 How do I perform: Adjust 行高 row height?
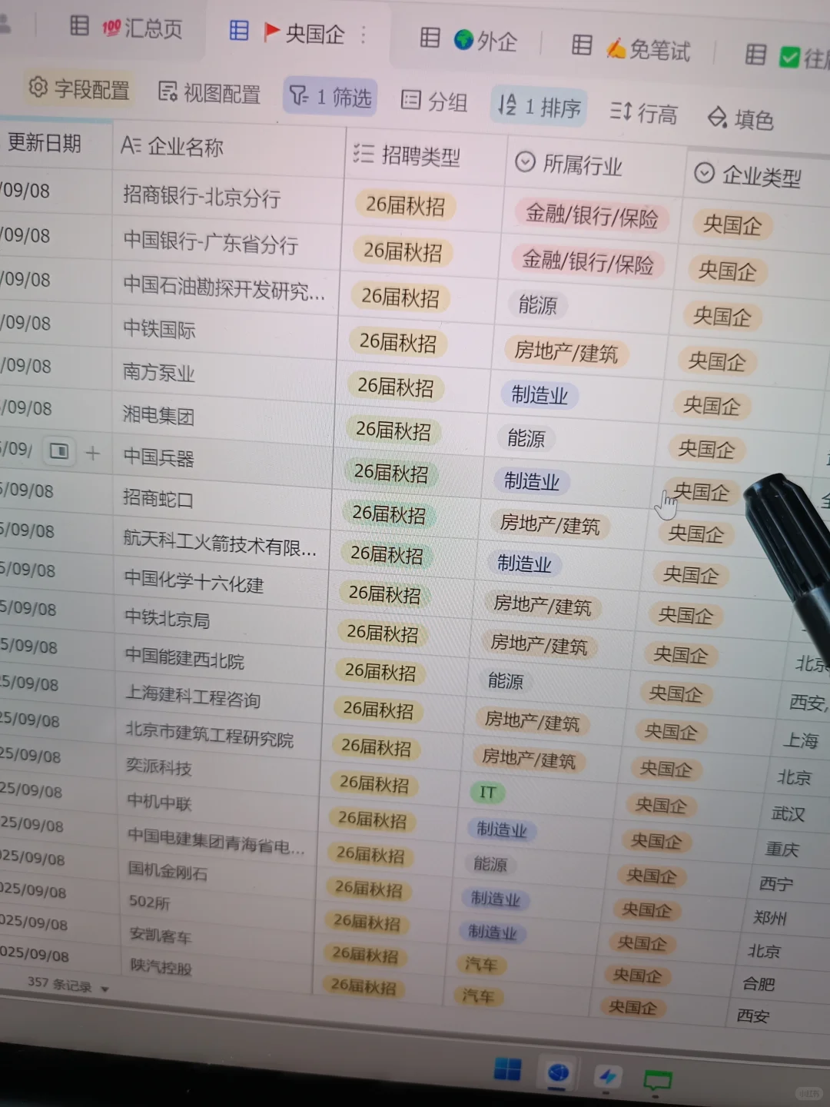coord(643,113)
